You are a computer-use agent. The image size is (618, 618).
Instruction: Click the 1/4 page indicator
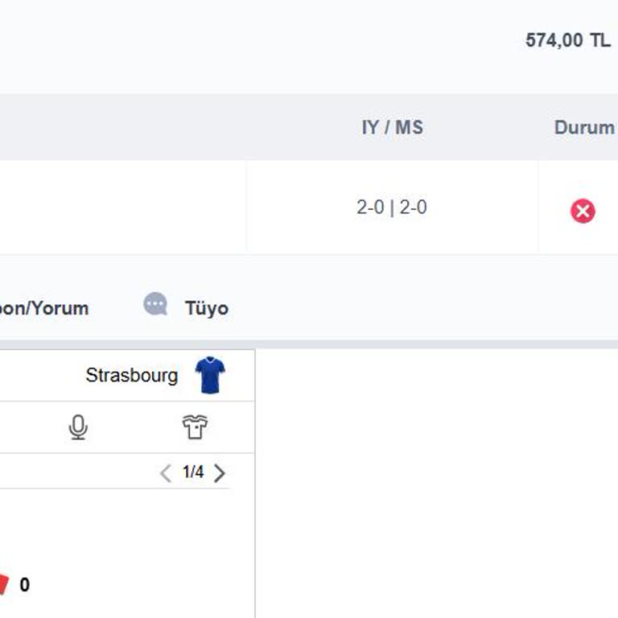pos(193,472)
